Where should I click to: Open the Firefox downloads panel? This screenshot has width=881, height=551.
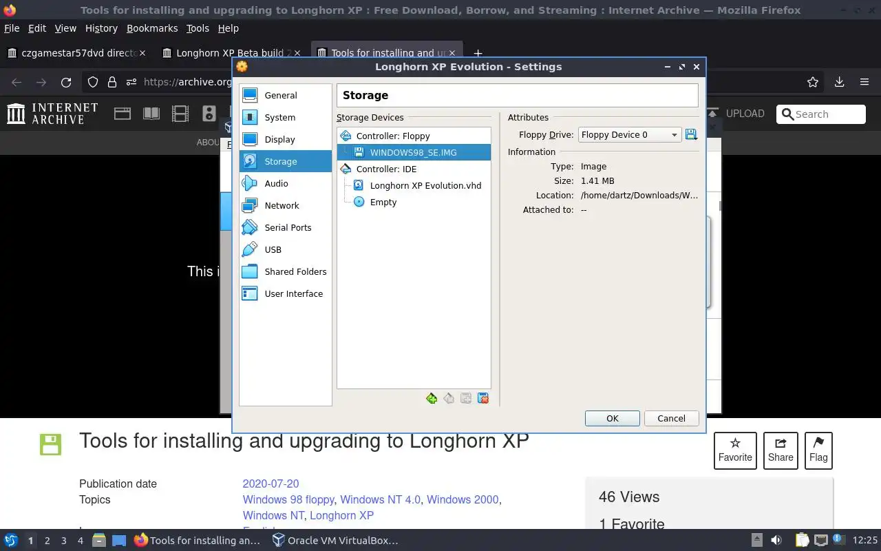(x=839, y=82)
